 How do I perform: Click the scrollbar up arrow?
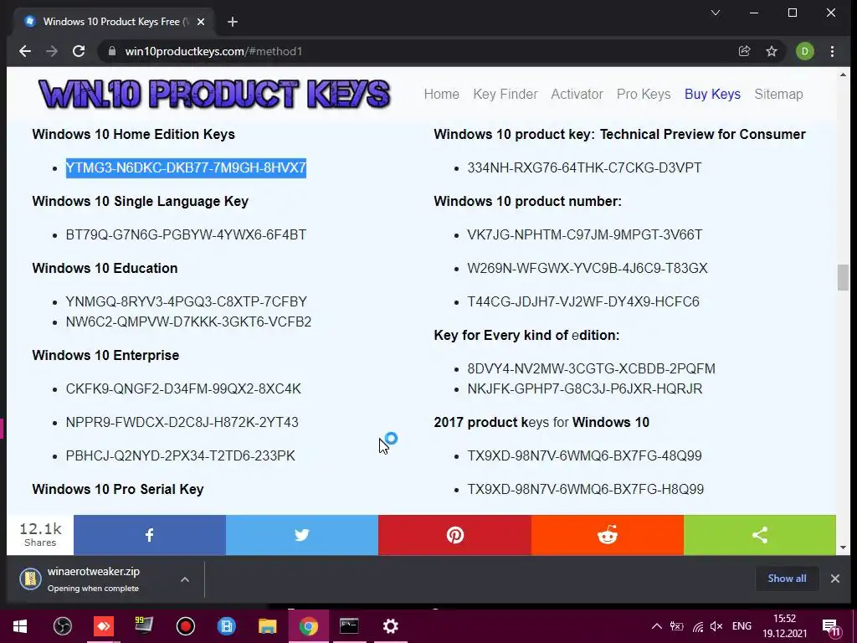(844, 75)
